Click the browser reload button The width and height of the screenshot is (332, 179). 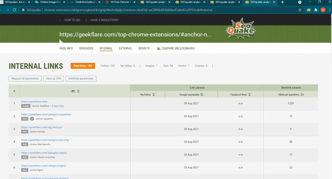coord(16,10)
